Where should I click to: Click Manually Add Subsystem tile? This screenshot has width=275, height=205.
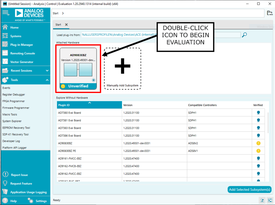[x=123, y=69]
